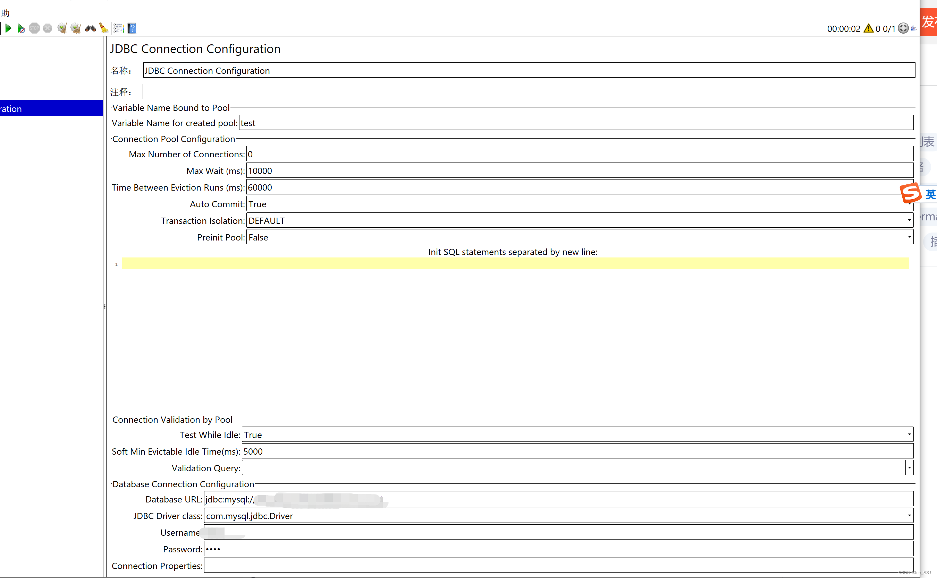Select JDBC Connection Configuration tree item
The width and height of the screenshot is (937, 578).
click(38, 108)
